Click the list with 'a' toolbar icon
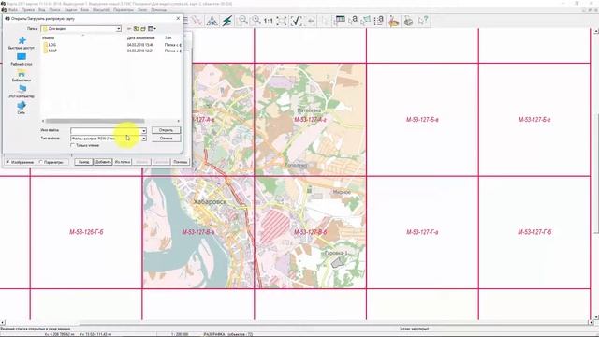This screenshot has width=599, height=337. tap(379, 21)
